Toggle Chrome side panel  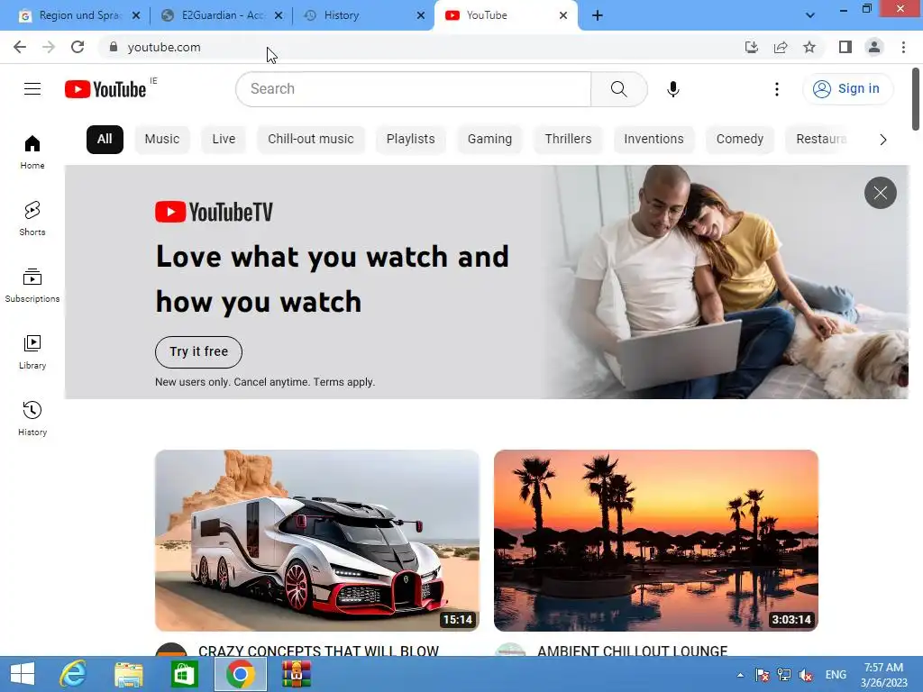(845, 47)
